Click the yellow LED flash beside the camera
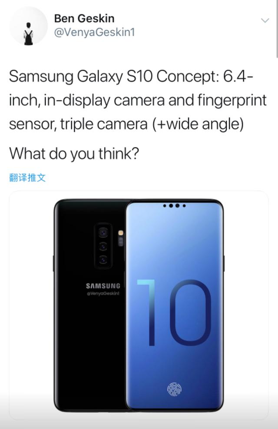This screenshot has width=278, height=429. [x=121, y=233]
